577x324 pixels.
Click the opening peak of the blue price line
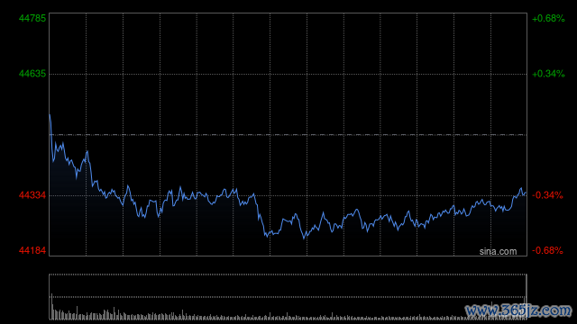pos(50,115)
